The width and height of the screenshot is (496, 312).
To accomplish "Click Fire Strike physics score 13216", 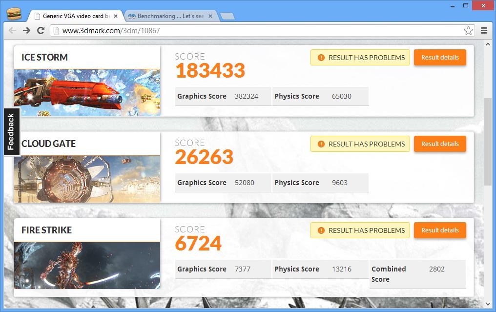I will point(342,269).
